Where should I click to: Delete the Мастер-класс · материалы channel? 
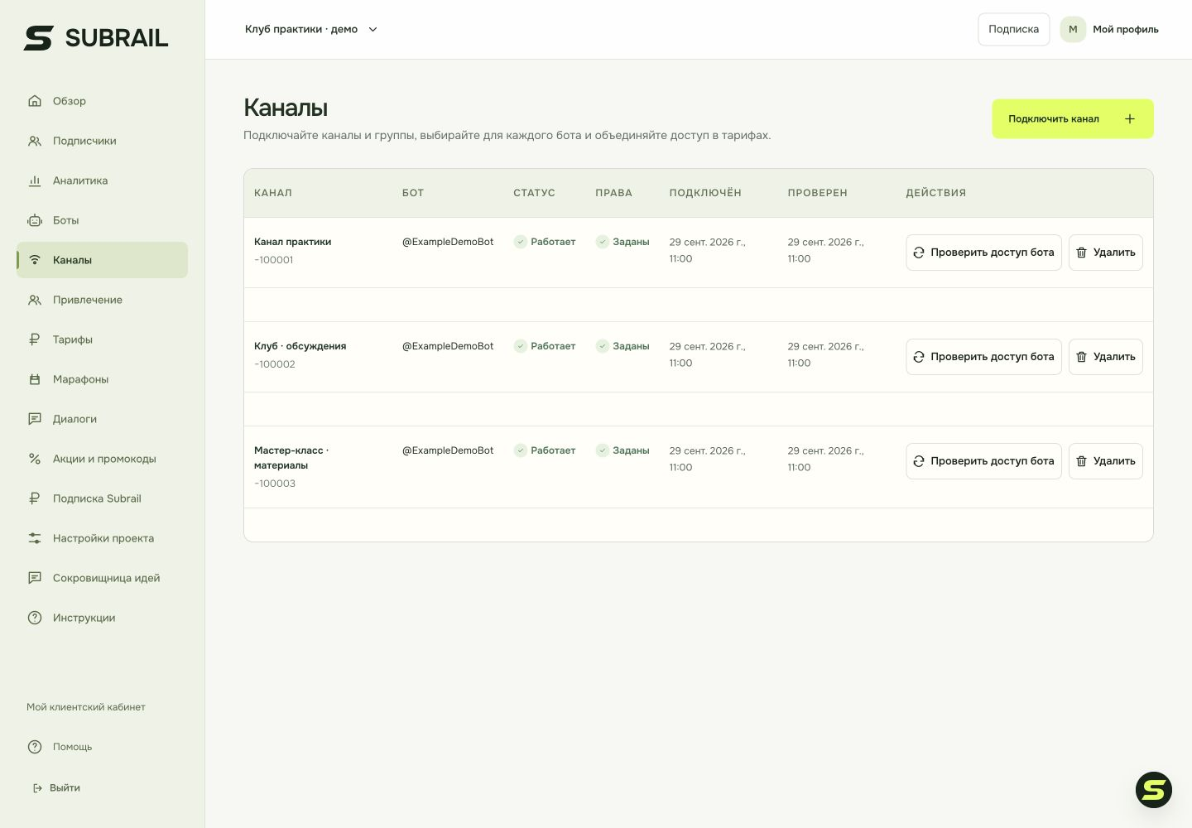(x=1106, y=461)
